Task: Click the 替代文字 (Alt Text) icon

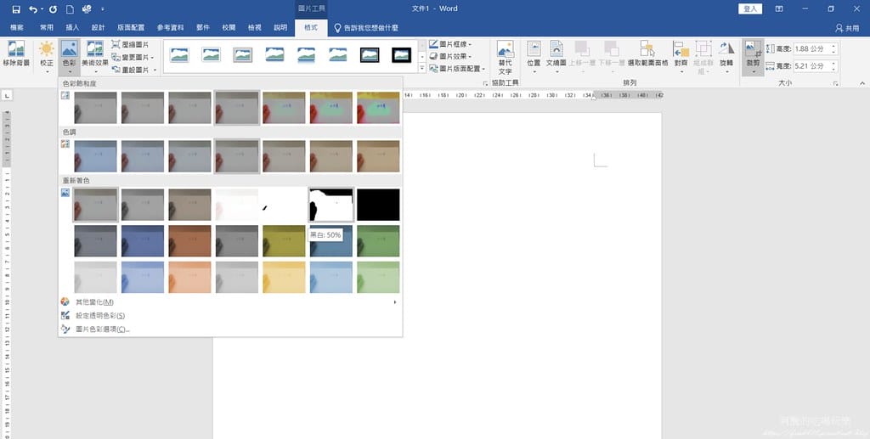Action: [505, 48]
